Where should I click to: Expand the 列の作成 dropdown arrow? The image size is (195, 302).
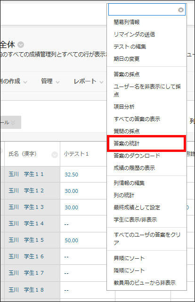pos(25,82)
